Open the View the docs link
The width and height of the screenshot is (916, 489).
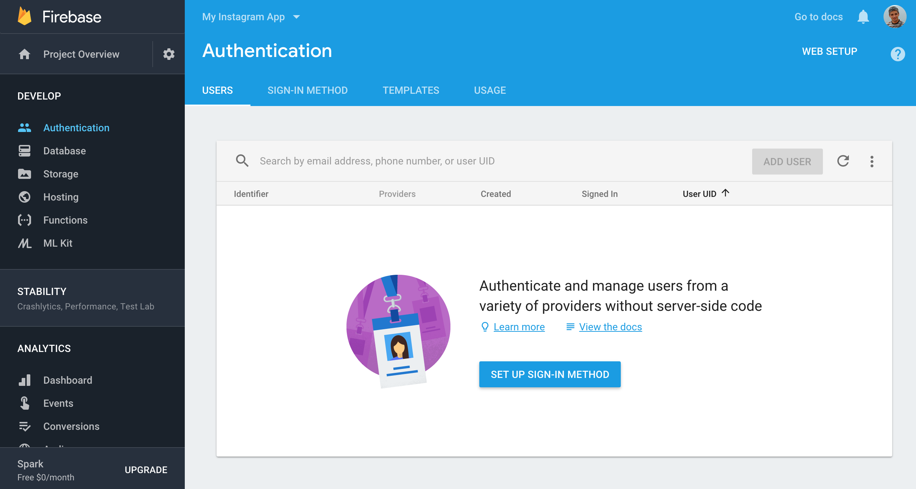[610, 327]
